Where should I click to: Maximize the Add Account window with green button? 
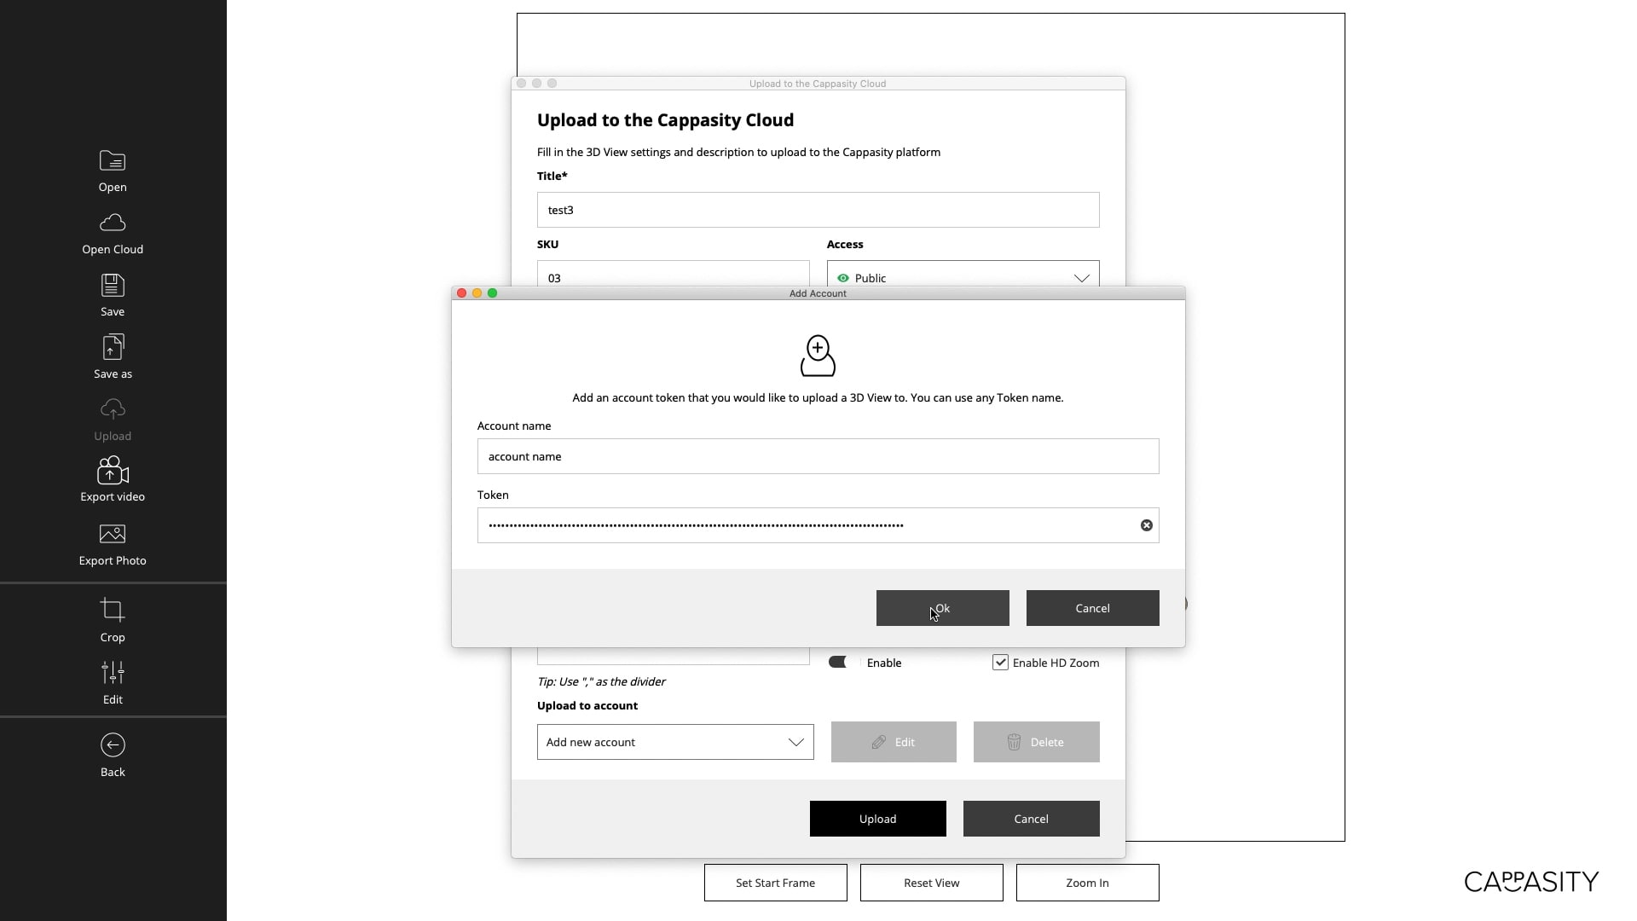[x=493, y=293]
